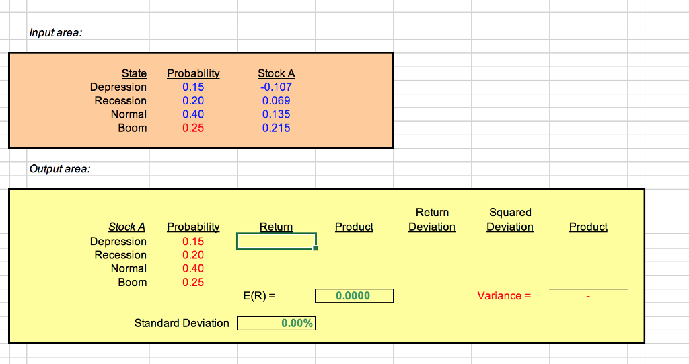Click the 'Squared Deviation' column header

coord(510,220)
